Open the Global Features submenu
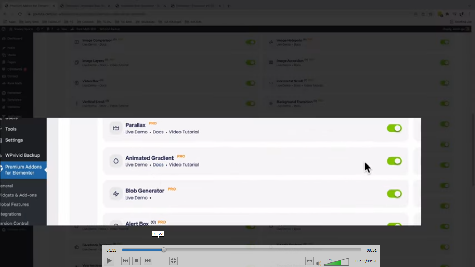 click(15, 204)
